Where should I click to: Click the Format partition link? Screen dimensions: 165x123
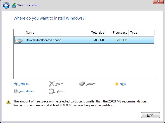[90, 84]
